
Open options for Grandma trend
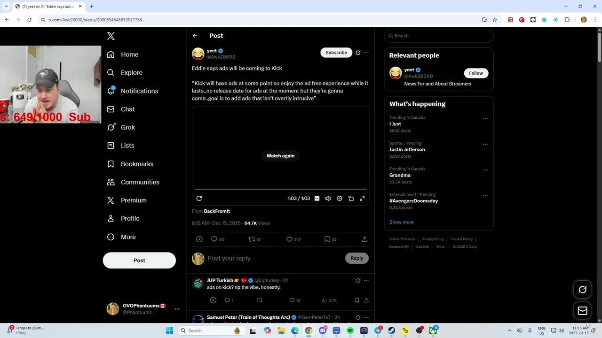click(485, 170)
